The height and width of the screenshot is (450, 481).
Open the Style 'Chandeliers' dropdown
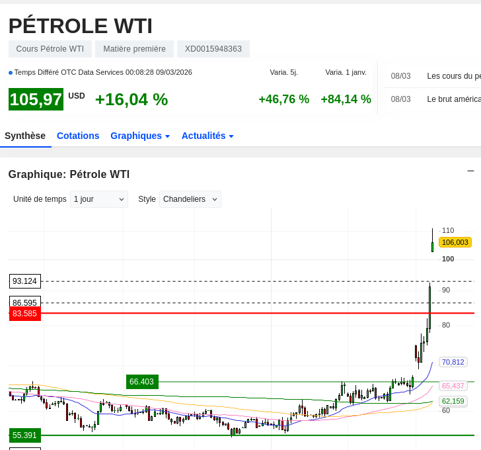click(190, 199)
